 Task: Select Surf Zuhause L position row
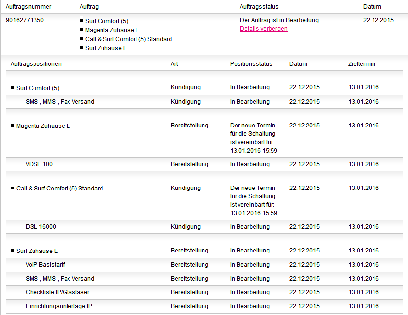(204, 251)
